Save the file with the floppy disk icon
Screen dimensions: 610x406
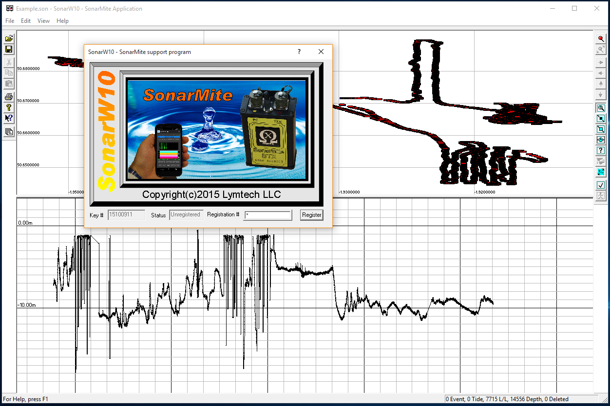9,49
